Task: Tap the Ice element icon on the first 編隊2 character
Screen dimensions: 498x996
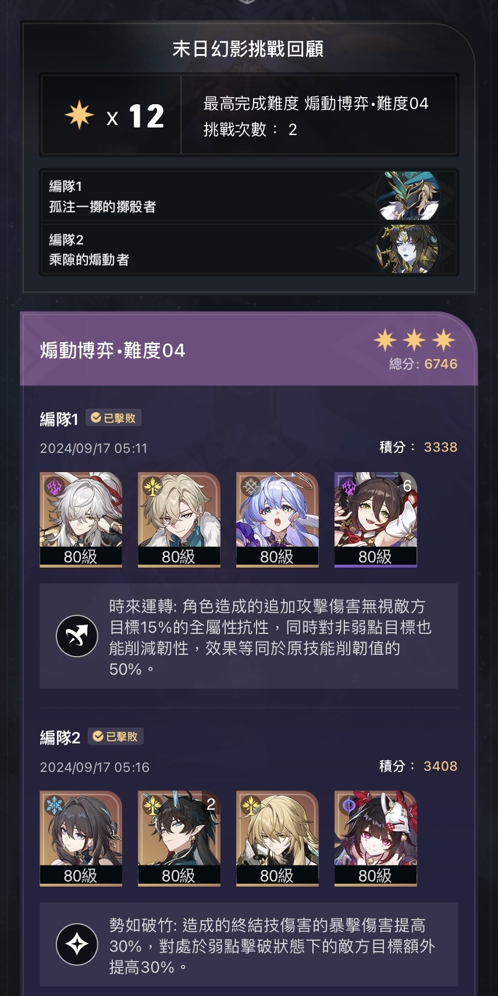Action: pyautogui.click(x=55, y=806)
